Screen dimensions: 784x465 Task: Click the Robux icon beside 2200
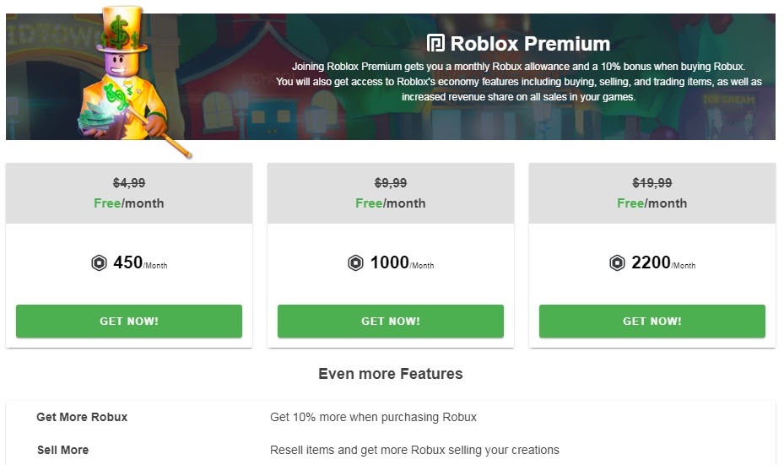pos(618,263)
